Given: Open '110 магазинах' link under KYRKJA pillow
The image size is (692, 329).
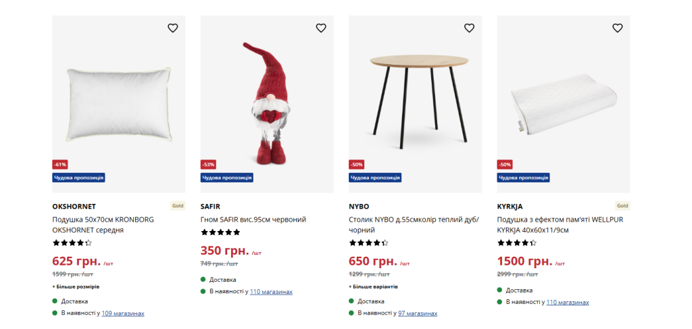Looking at the screenshot, I should pos(568,302).
